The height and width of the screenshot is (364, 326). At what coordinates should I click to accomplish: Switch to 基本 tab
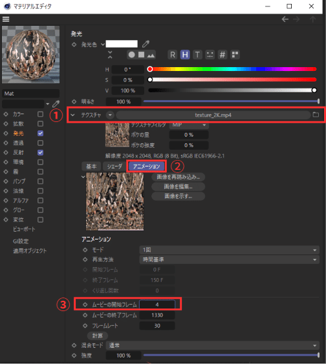pos(91,167)
